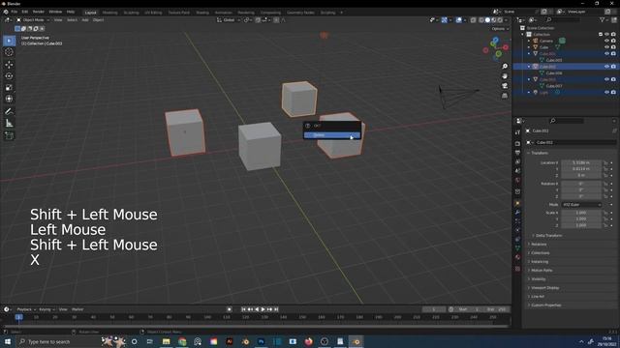Toggle Collection exclude checkbox
Image resolution: width=620 pixels, height=348 pixels.
click(x=601, y=35)
